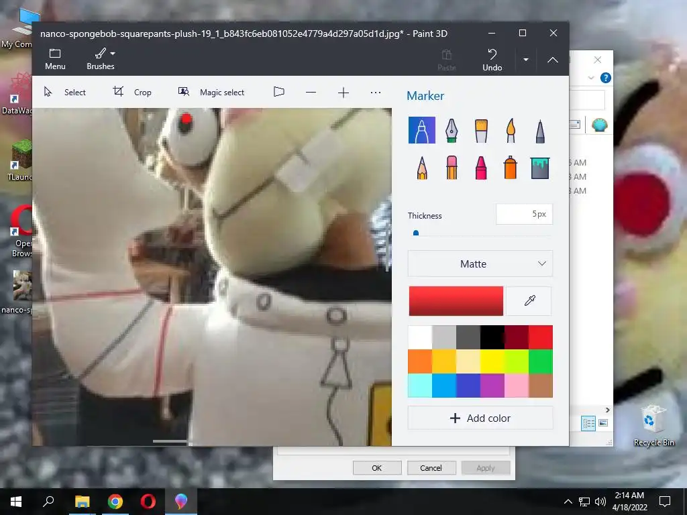
Task: Choose the black color swatch
Action: click(492, 337)
